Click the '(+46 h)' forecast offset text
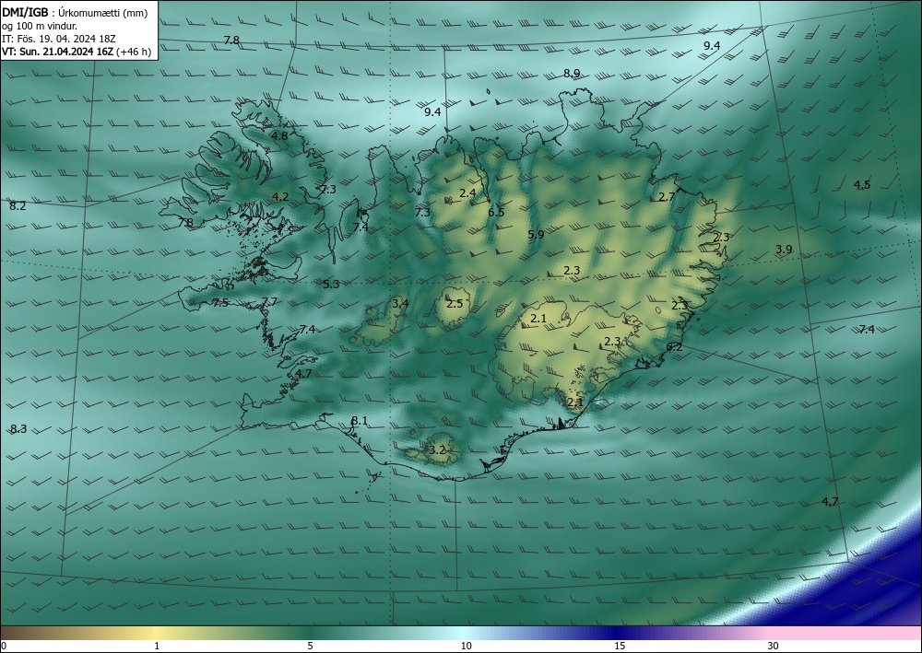 coord(134,52)
